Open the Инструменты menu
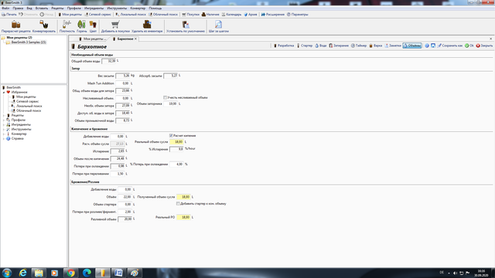The width and height of the screenshot is (495, 278). (x=117, y=8)
